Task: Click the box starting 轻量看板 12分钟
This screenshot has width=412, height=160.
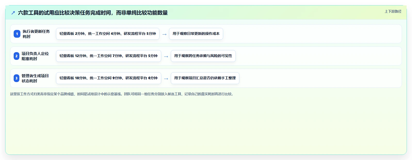Action: tap(109, 56)
